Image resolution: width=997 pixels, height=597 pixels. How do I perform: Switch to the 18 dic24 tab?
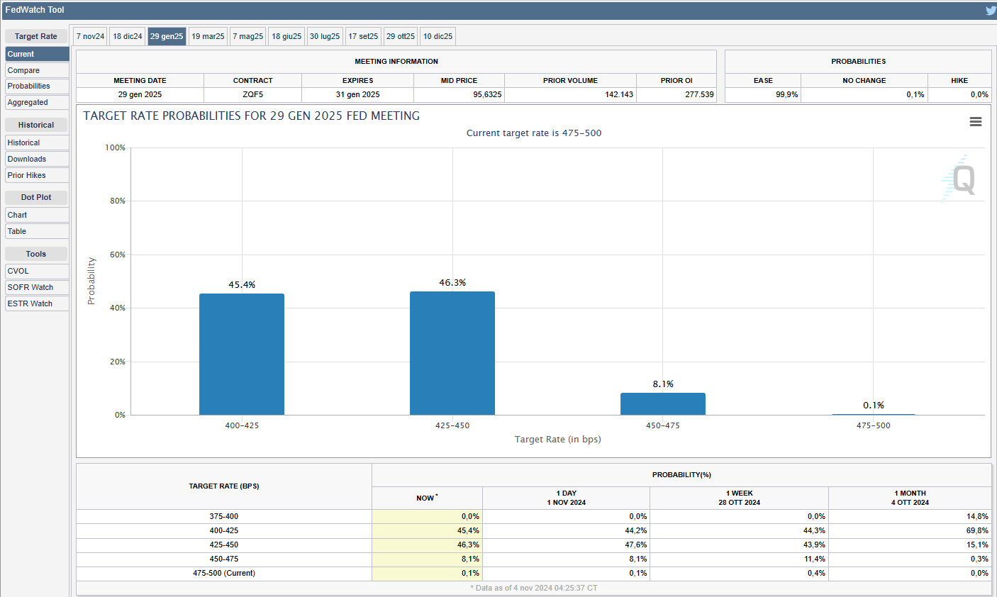coord(128,36)
